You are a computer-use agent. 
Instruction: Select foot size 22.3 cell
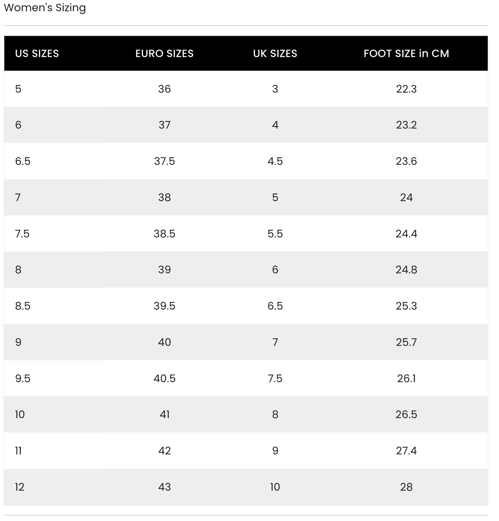[406, 89]
